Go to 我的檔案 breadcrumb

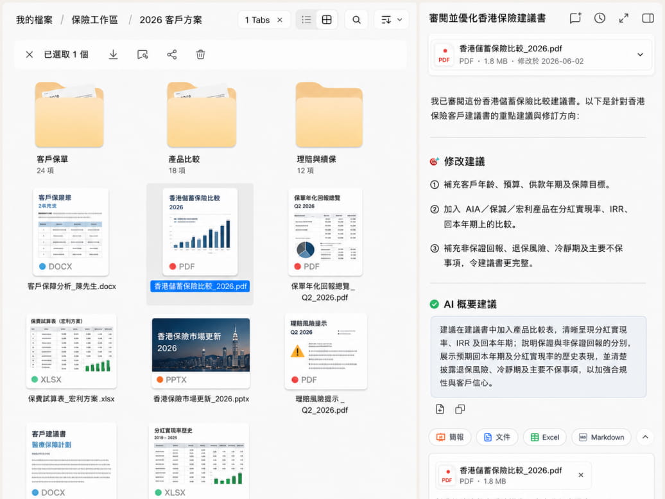tap(35, 20)
